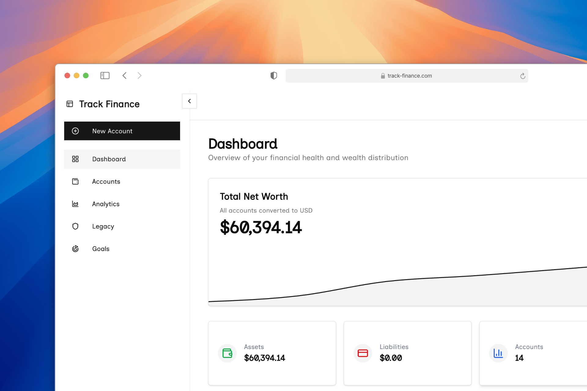Screen dimensions: 587x391
Task: Click the green Assets wallet icon
Action: [227, 353]
